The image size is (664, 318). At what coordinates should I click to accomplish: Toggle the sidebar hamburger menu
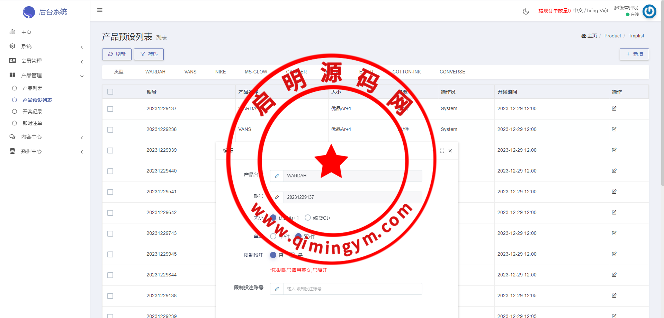tap(100, 10)
